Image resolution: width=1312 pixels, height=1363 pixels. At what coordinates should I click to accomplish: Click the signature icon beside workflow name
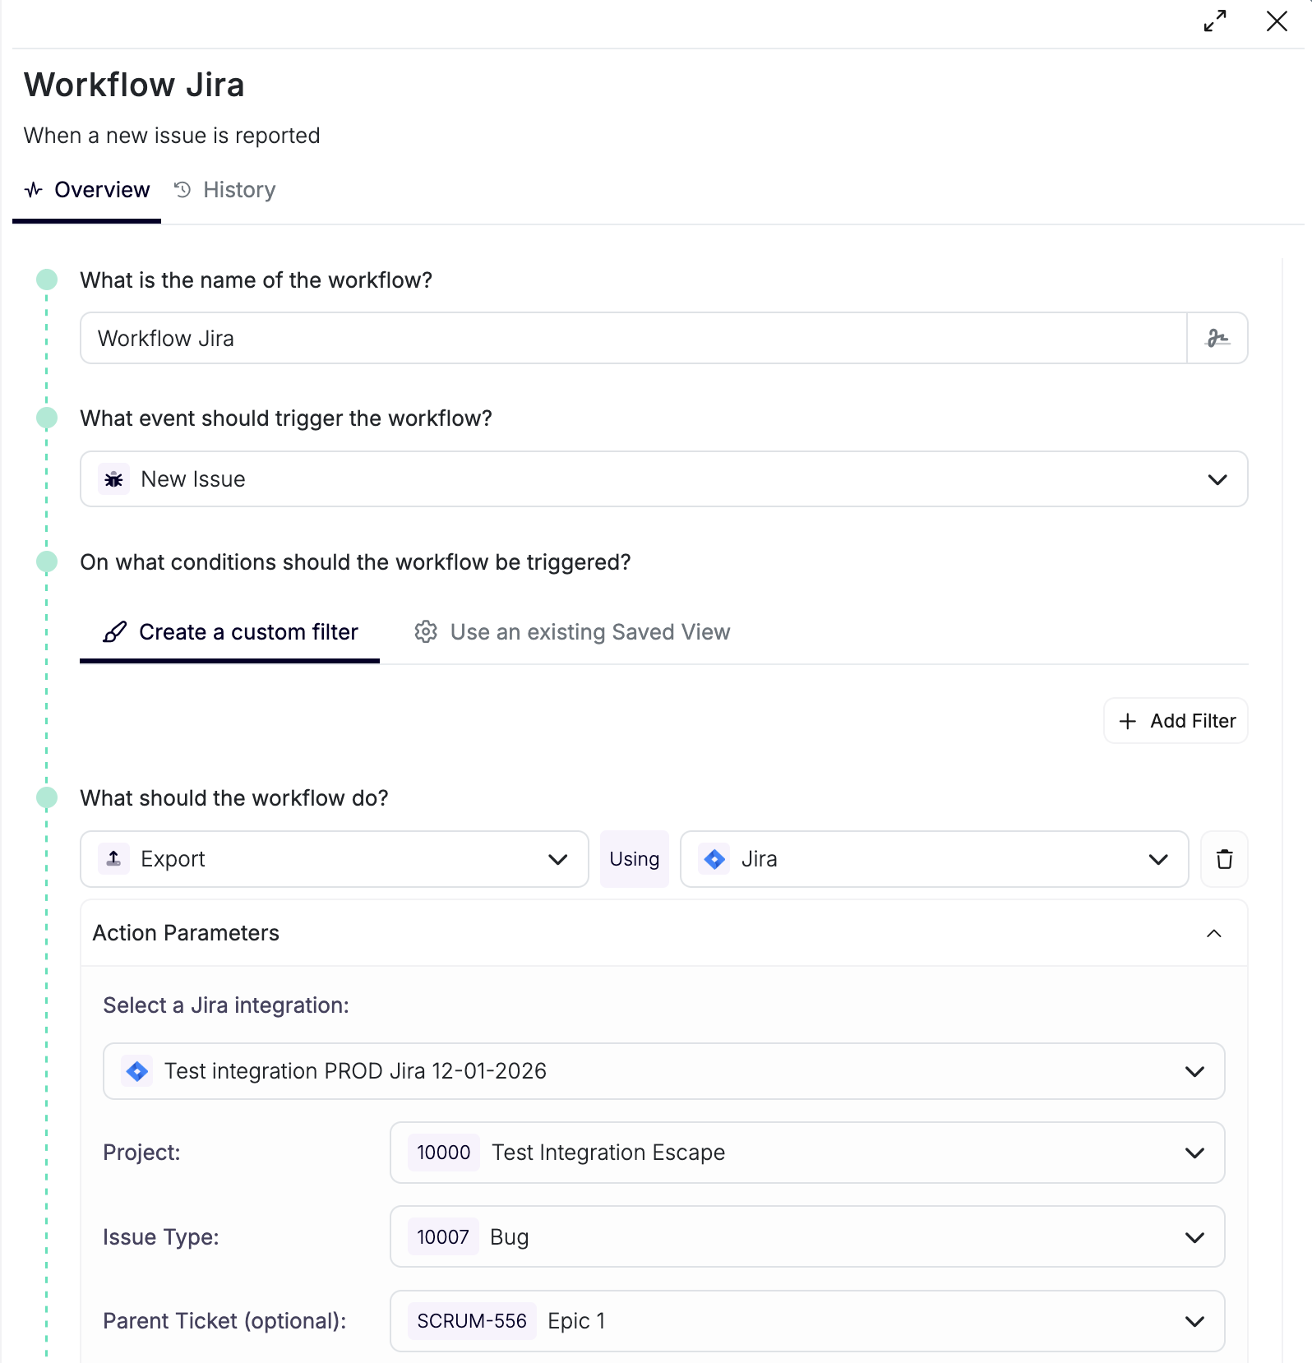coord(1217,338)
